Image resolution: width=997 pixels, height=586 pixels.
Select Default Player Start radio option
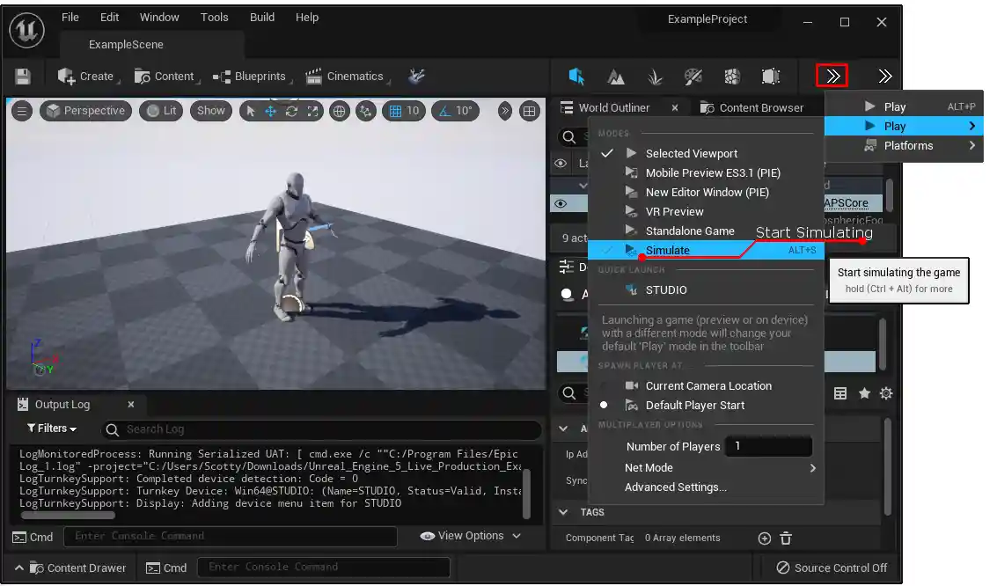[694, 406]
